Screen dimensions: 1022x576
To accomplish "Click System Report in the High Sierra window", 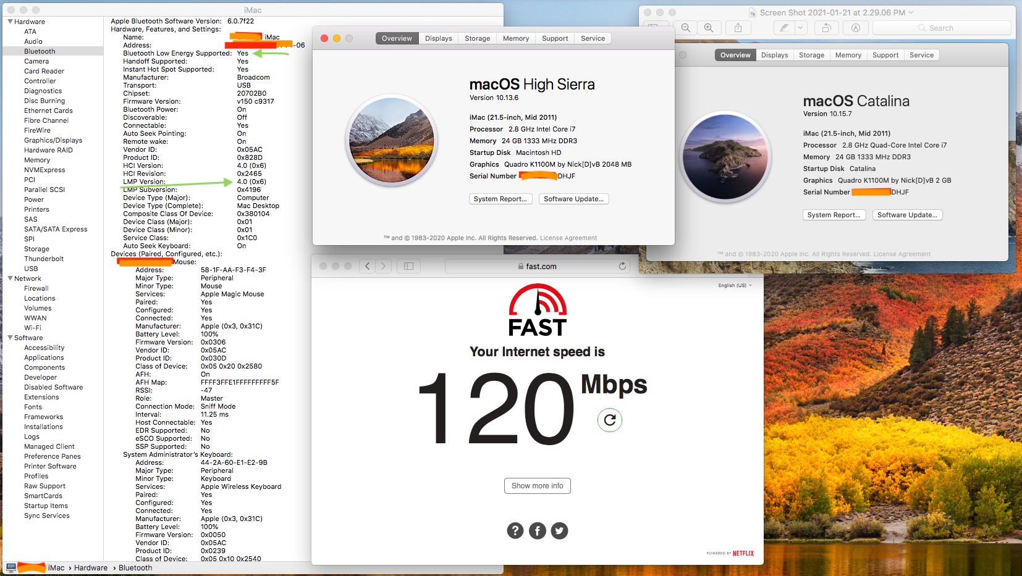I will pyautogui.click(x=500, y=199).
